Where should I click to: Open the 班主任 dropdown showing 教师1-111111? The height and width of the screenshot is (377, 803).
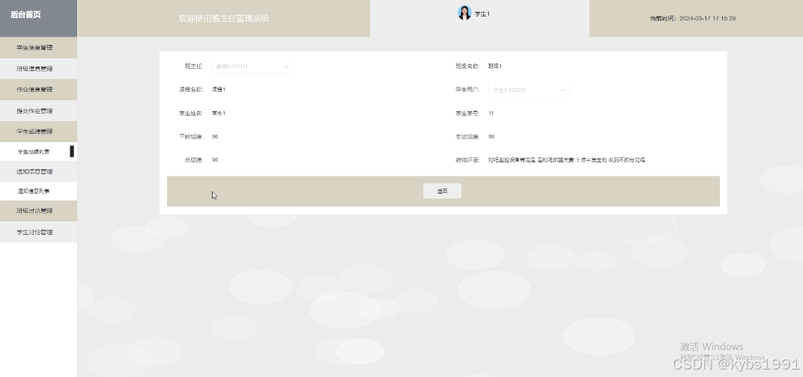pos(252,67)
